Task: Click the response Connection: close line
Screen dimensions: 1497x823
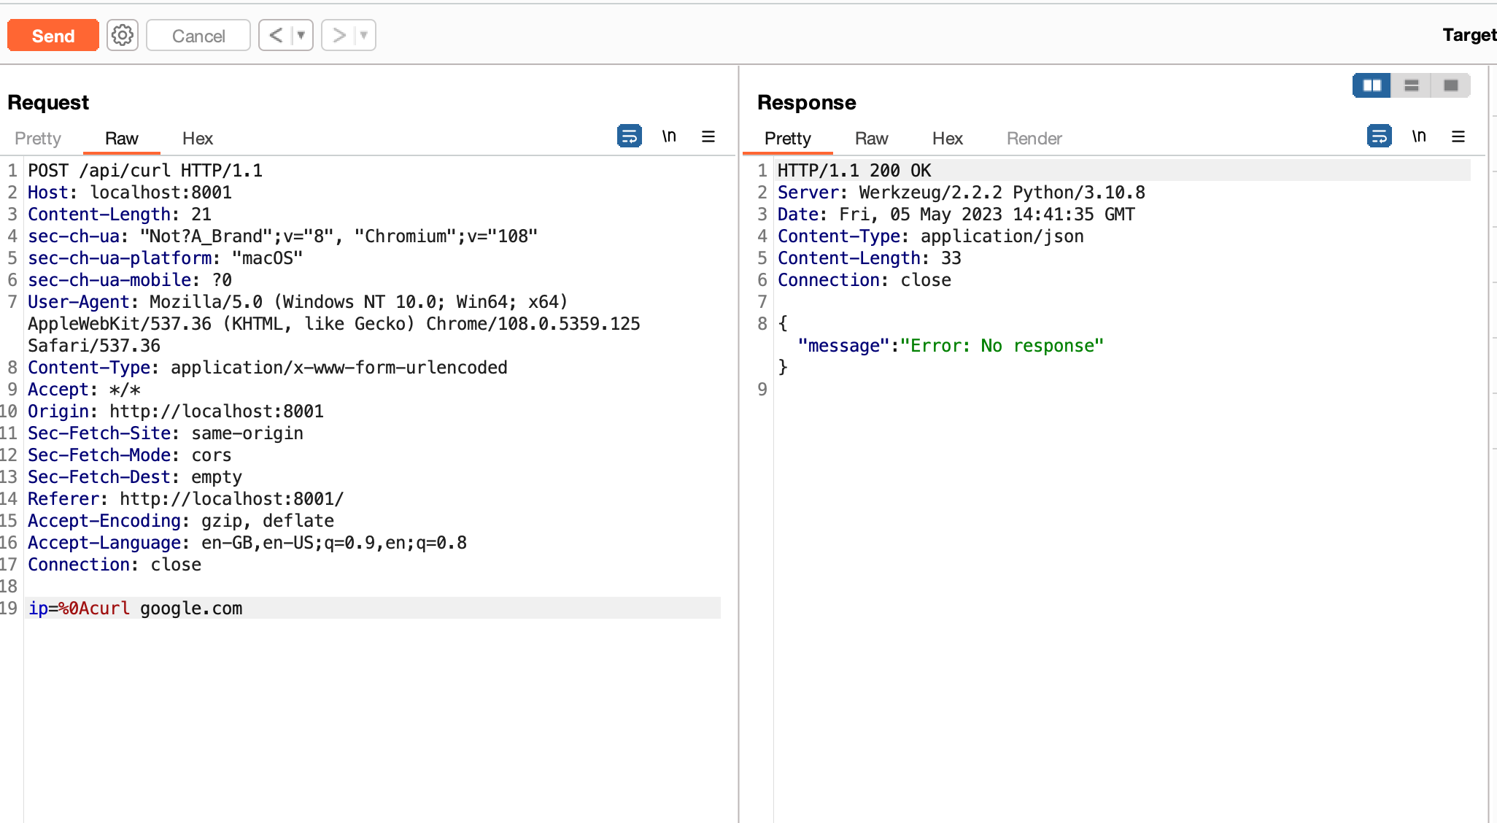Action: (x=864, y=279)
